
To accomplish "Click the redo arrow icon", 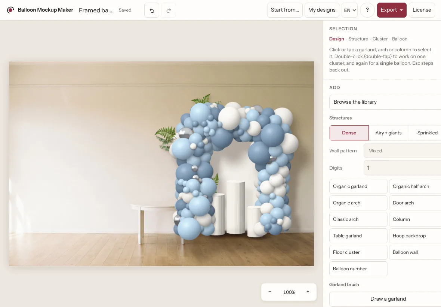I will tap(169, 10).
